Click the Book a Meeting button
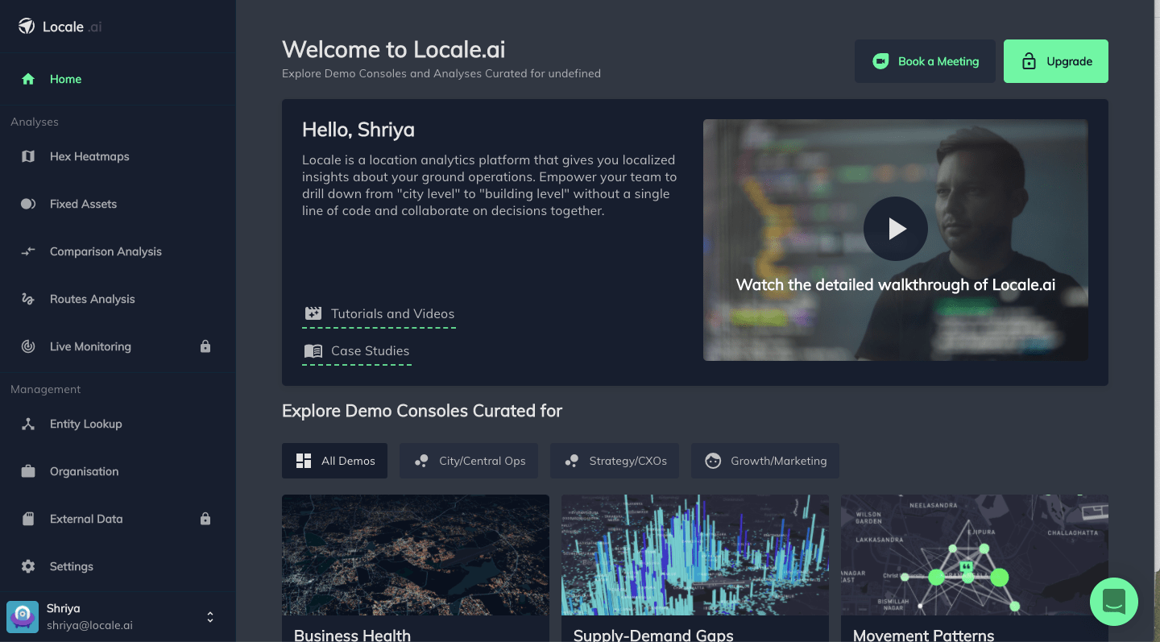The height and width of the screenshot is (642, 1160). point(925,61)
